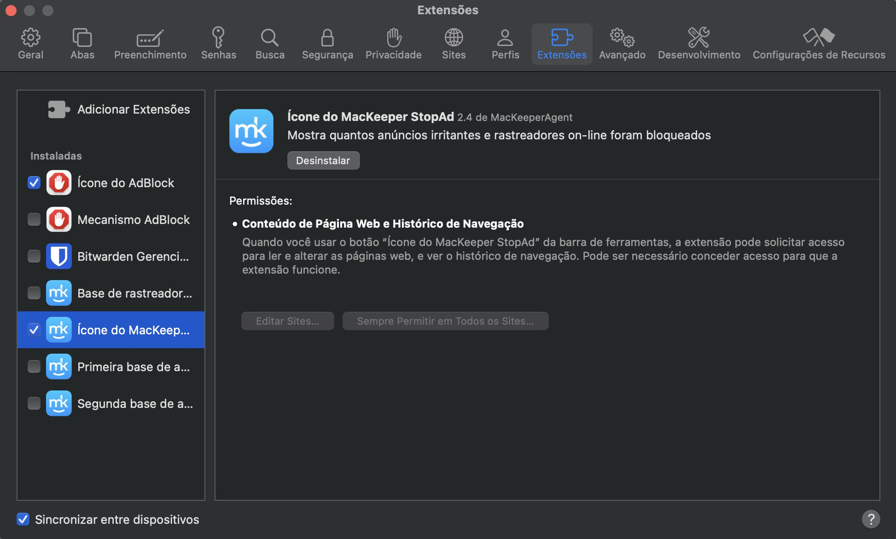Switch to the Senhas pane
This screenshot has width=896, height=539.
pos(219,43)
